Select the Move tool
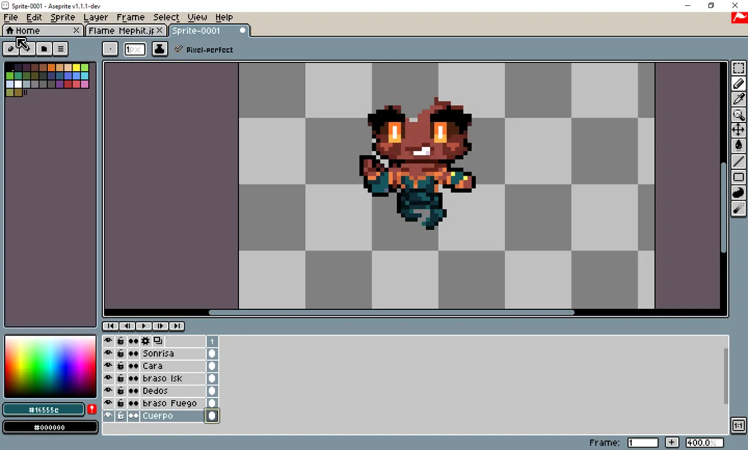This screenshot has width=748, height=450. pos(739,130)
